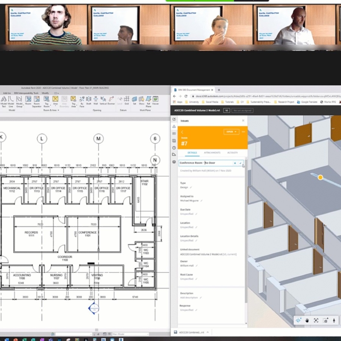Viewport: 341px width, 341px height.
Task: Select the Pan hand tool in viewer
Action: 307,320
